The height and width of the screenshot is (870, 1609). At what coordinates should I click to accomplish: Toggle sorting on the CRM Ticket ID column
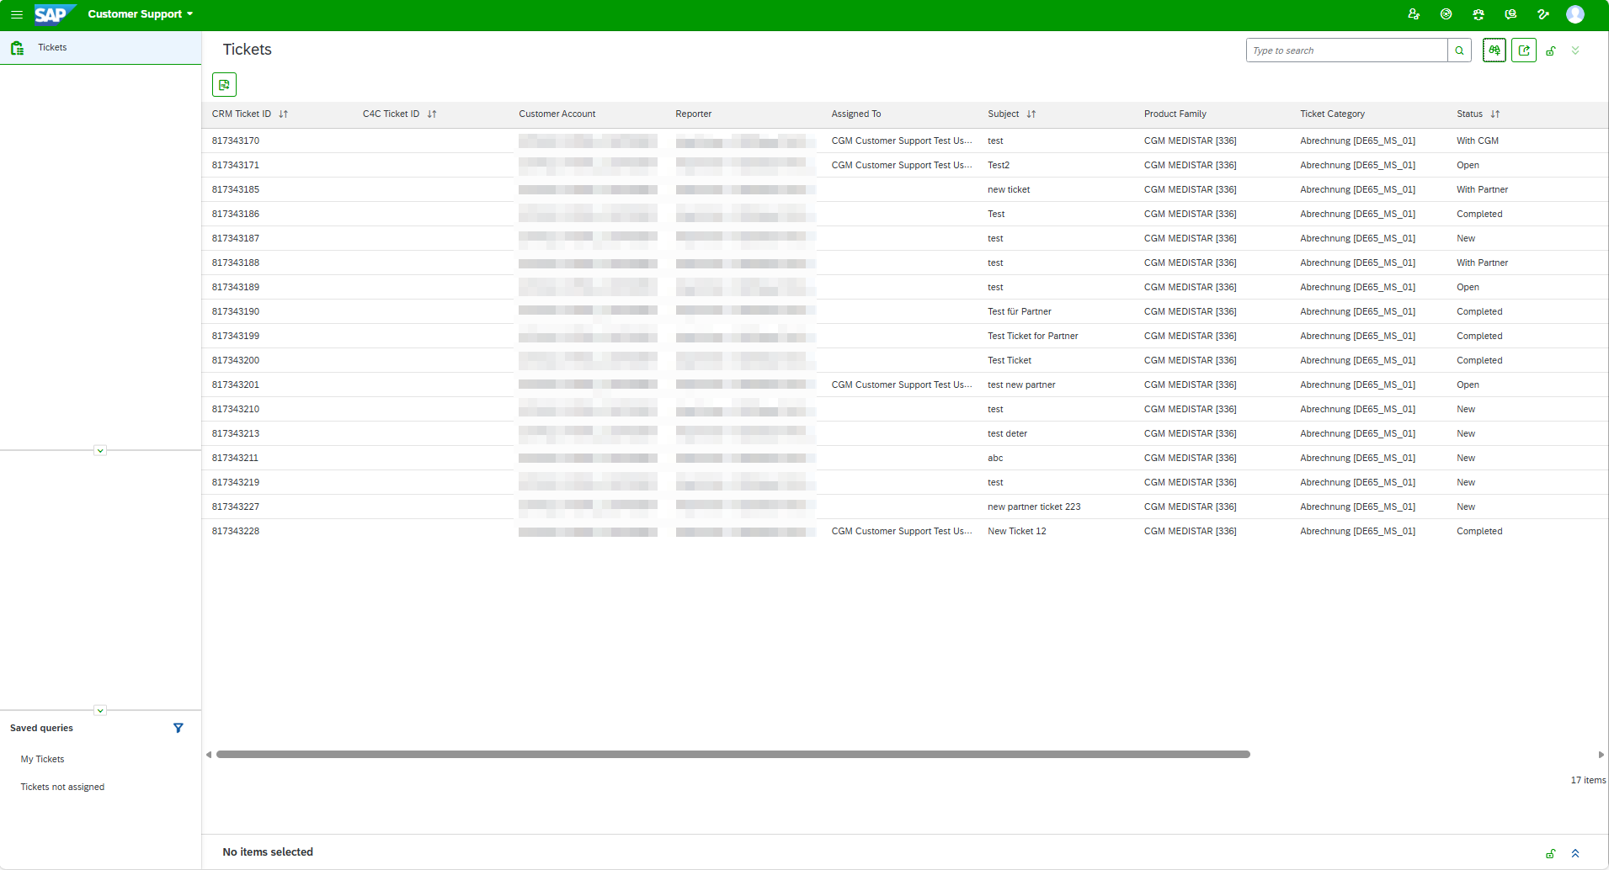coord(284,114)
